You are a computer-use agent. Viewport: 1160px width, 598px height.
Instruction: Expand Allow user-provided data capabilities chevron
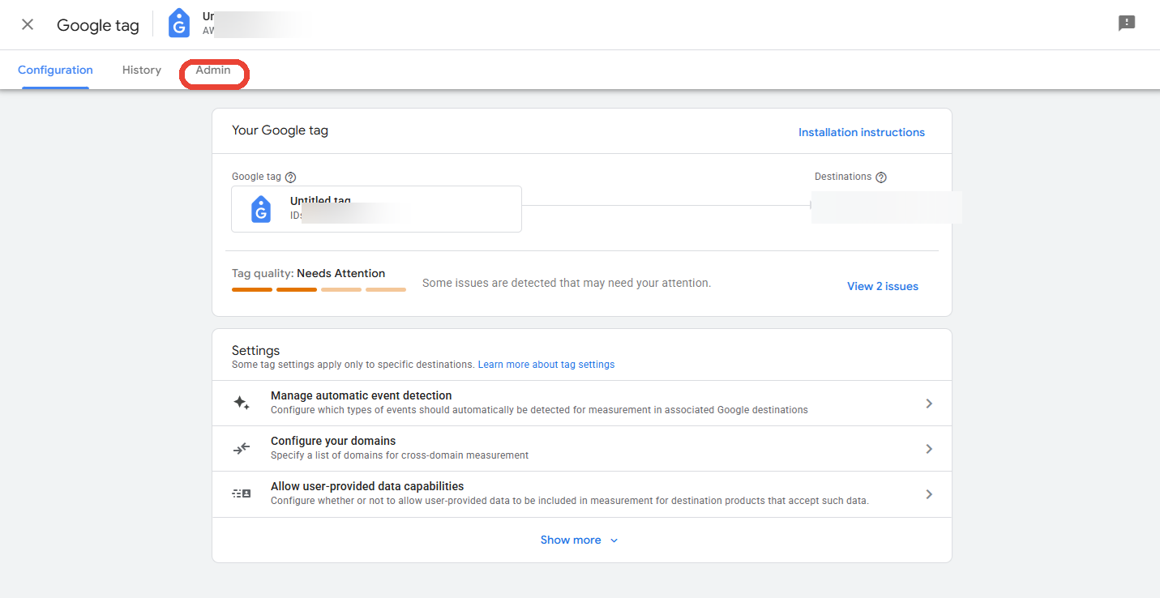coord(929,494)
